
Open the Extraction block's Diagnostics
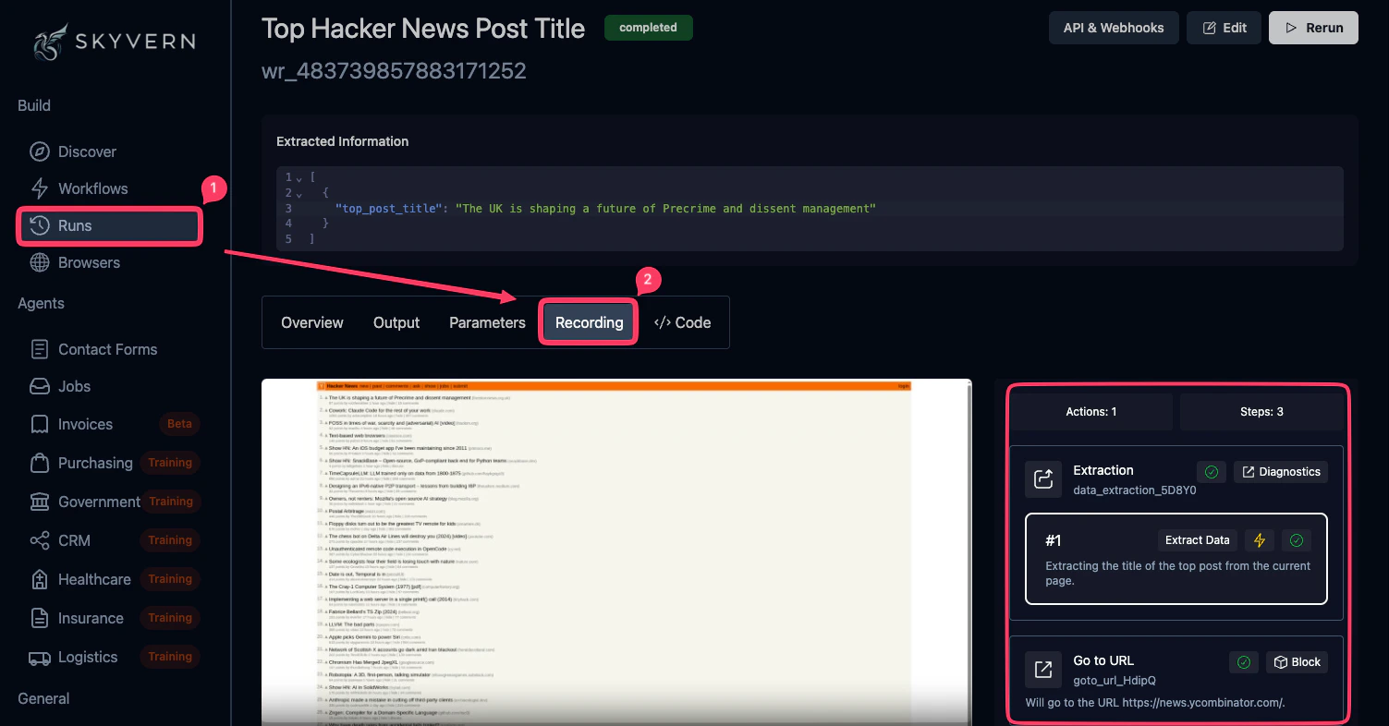pos(1280,471)
